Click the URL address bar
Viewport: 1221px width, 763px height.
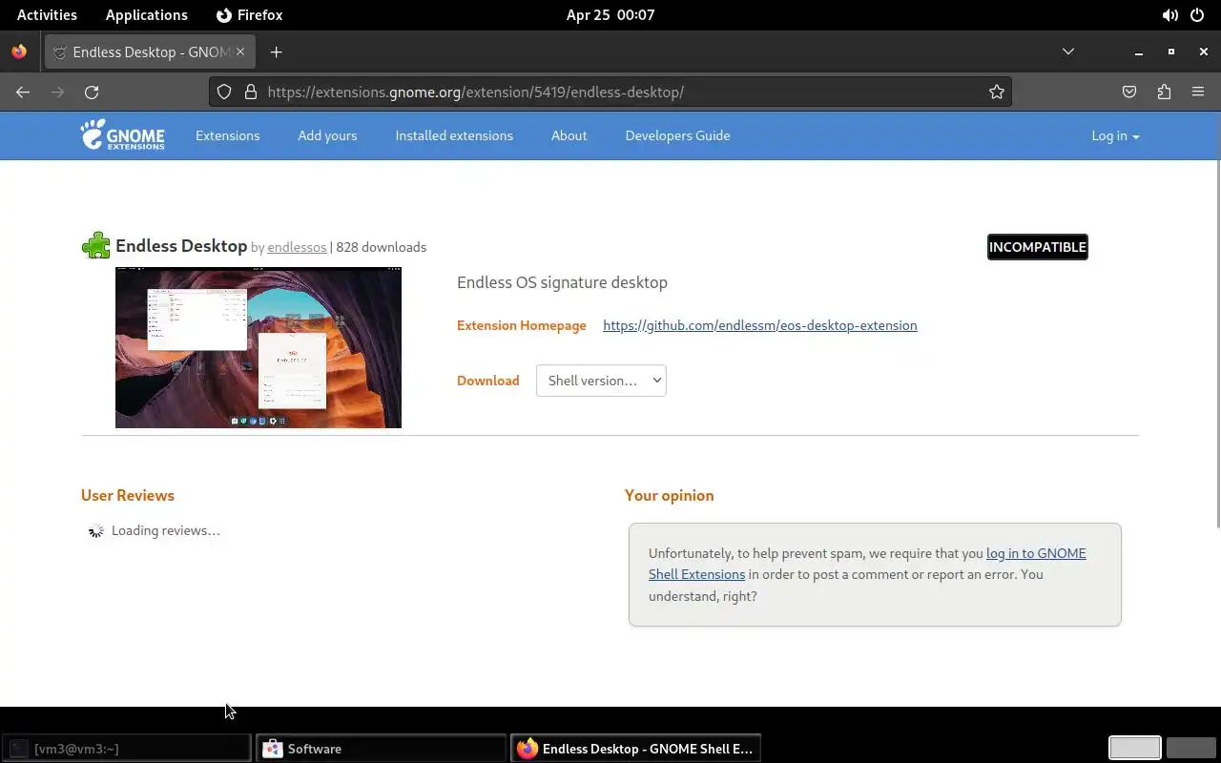click(610, 92)
